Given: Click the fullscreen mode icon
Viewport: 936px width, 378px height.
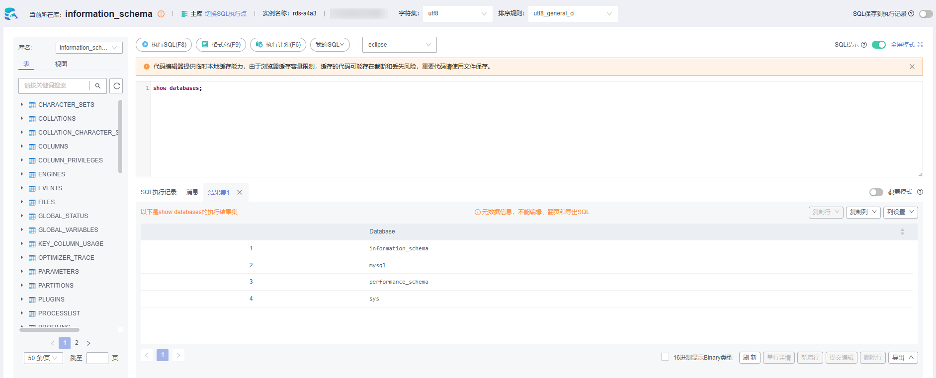Looking at the screenshot, I should (x=920, y=45).
